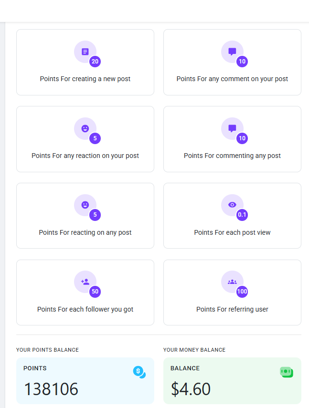Click the smiley icon for reactions on your post

85,128
